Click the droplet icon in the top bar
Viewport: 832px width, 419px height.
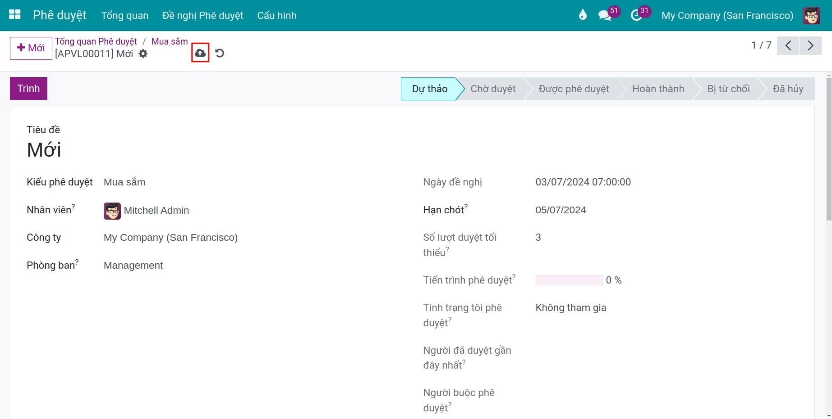[583, 15]
